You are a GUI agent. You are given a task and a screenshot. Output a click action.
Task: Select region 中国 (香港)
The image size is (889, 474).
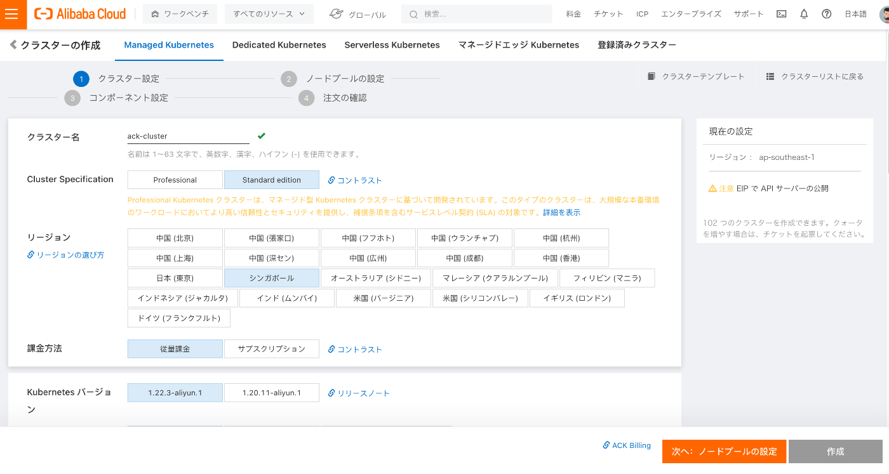(x=561, y=258)
